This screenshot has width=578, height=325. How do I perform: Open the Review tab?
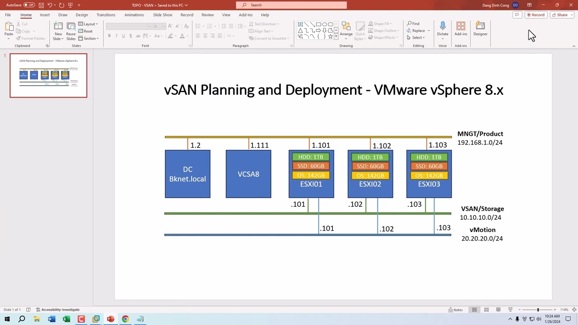point(208,15)
